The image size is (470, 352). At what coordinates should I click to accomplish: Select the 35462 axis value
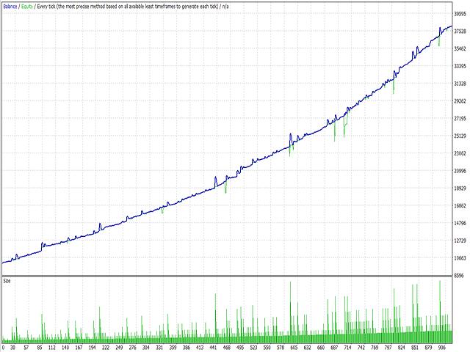[460, 48]
